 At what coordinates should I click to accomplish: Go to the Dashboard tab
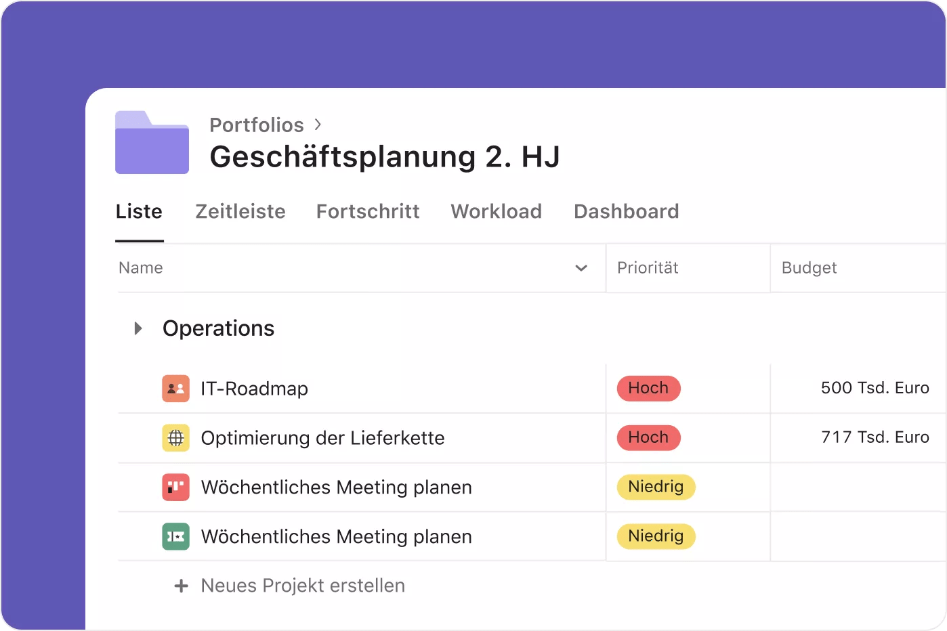coord(626,212)
